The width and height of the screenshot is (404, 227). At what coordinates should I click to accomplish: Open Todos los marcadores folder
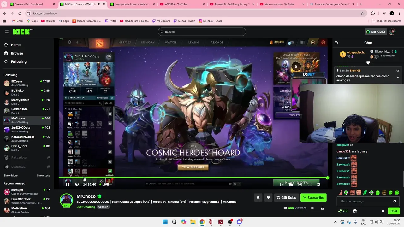coord(386,21)
